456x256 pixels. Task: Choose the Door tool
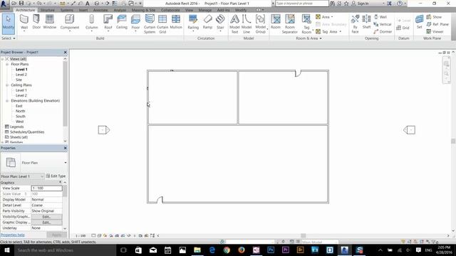[x=36, y=22]
